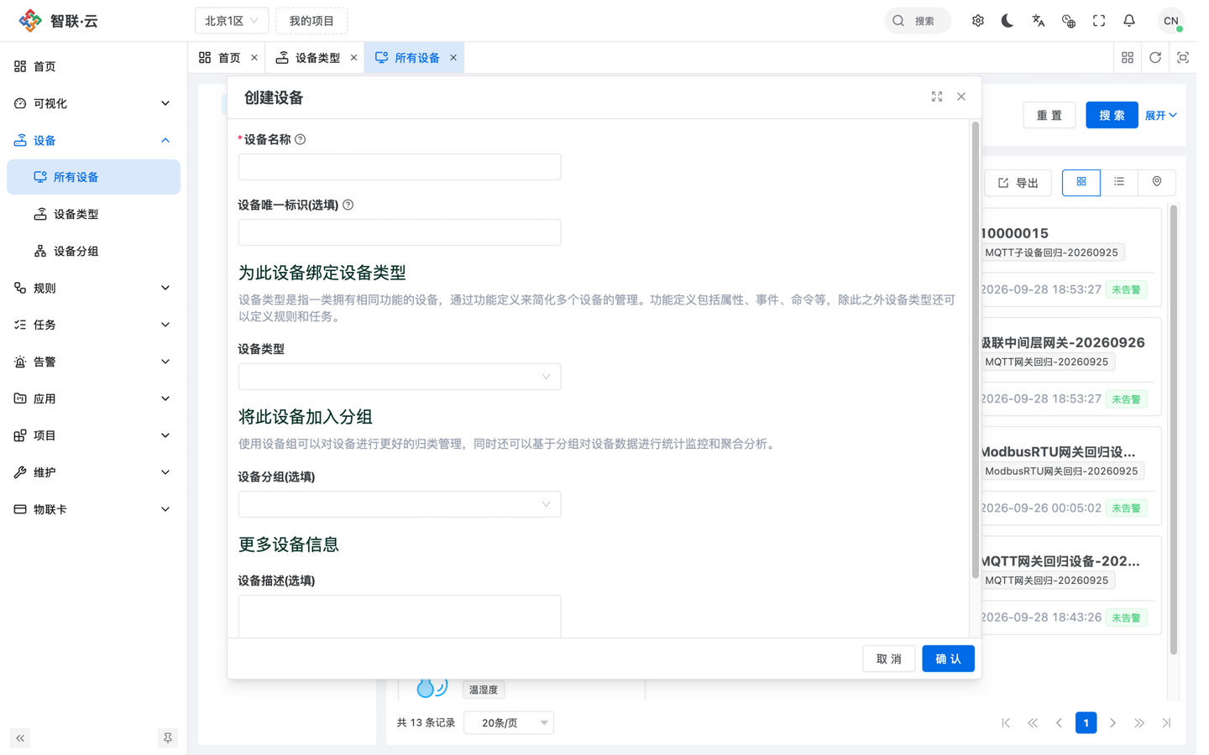Open the tab grid overview icon
This screenshot has width=1209, height=755.
click(1128, 58)
